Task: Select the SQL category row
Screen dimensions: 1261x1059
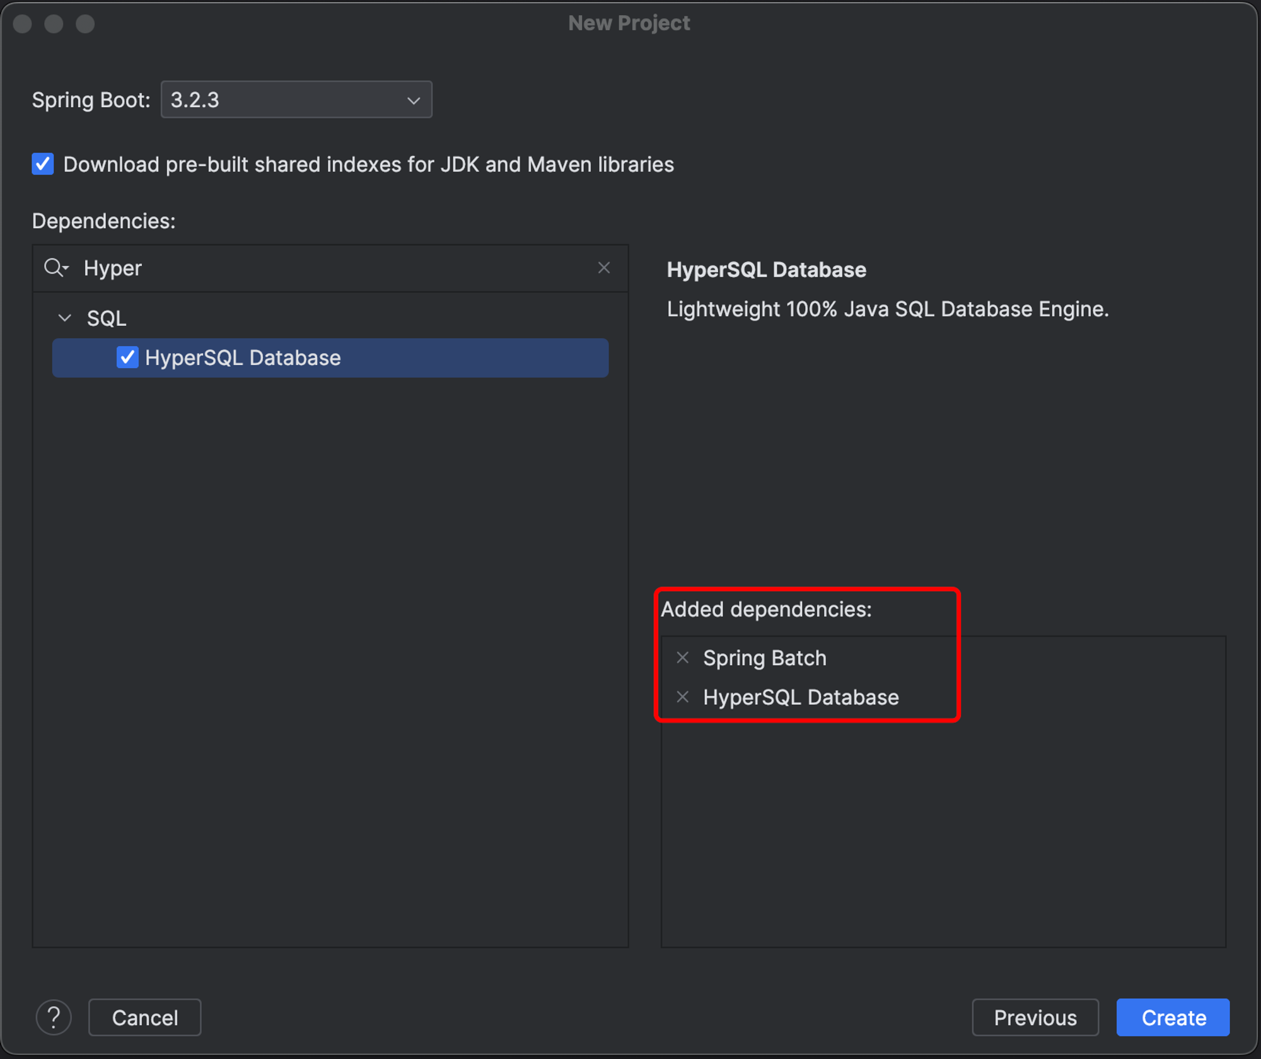Action: pyautogui.click(x=107, y=318)
